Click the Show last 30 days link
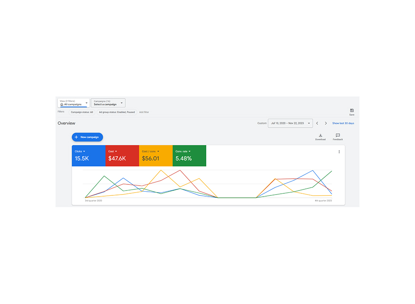The height and width of the screenshot is (304, 415). tap(343, 123)
